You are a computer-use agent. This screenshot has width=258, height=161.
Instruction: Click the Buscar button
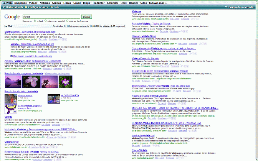click(87, 17)
